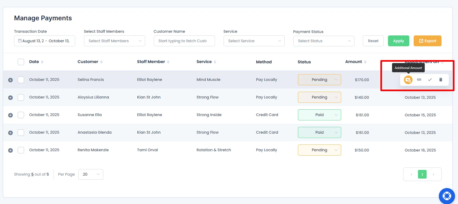Delete Selina Francis payment with trash icon
This screenshot has width=458, height=204.
441,80
